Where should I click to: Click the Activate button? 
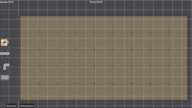pos(11,106)
